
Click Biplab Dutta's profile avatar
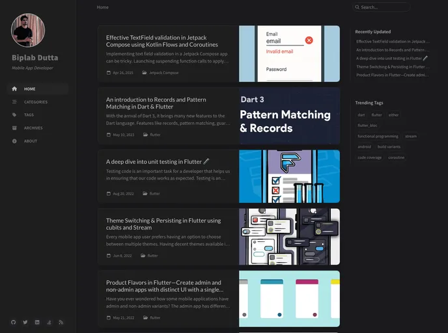[x=28, y=31]
